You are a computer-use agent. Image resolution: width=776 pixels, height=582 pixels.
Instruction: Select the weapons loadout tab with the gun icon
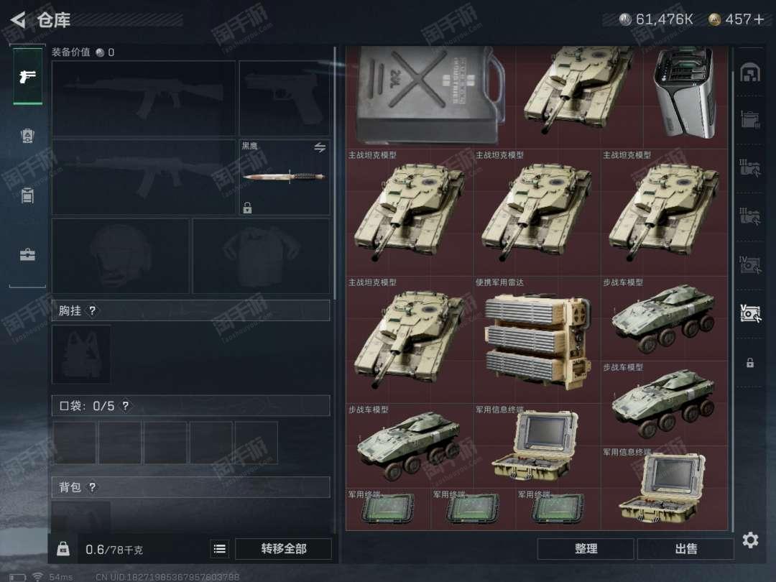point(28,76)
